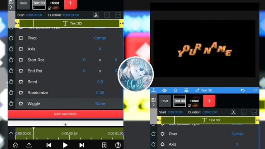Image resolution: width=265 pixels, height=149 pixels.
Task: Change the Axis value X in left editor
Action: click(100, 49)
